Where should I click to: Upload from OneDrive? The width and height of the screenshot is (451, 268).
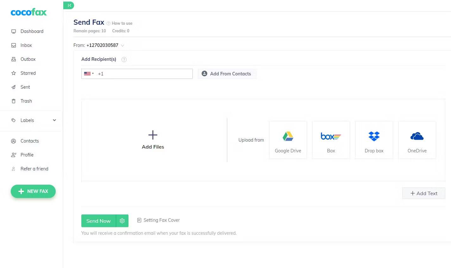tap(417, 140)
